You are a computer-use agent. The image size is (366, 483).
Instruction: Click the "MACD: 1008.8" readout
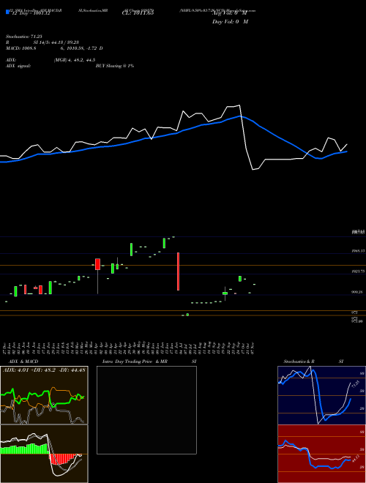[21, 48]
